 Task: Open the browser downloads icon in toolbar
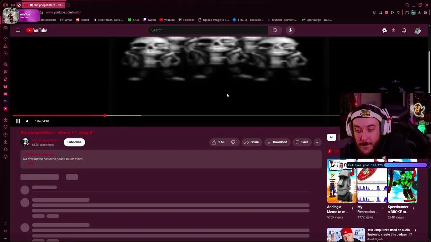tap(419, 12)
